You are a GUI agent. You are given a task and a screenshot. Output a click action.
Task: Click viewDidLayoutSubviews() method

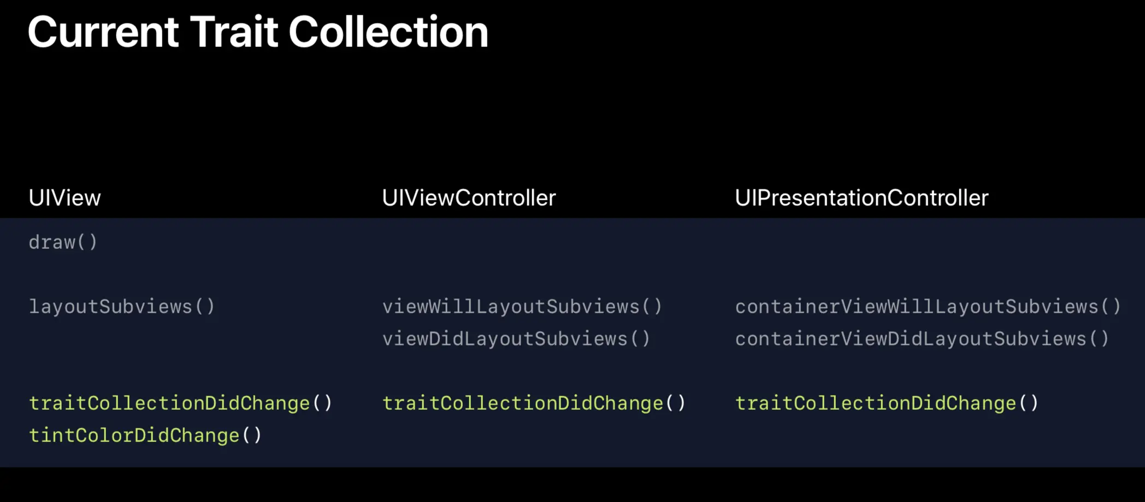516,339
